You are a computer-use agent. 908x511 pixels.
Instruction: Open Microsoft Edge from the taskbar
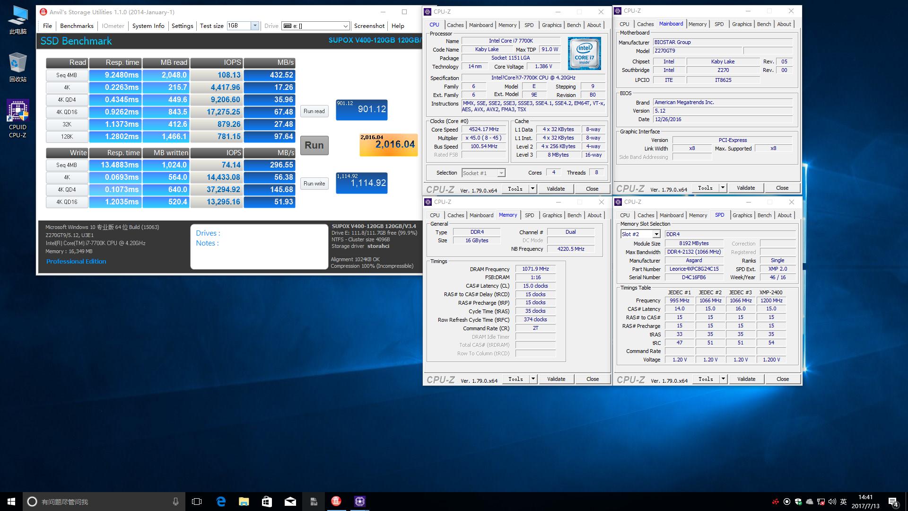coord(221,501)
